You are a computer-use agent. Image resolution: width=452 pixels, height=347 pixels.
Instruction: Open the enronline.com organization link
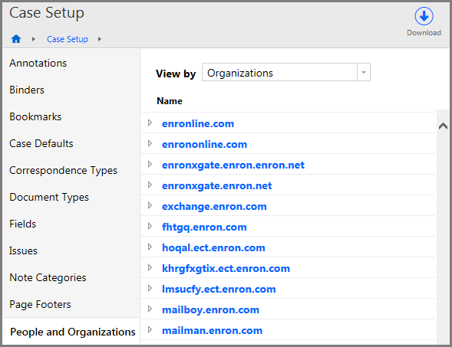(x=198, y=124)
